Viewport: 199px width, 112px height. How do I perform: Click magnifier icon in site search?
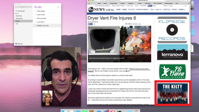(x=185, y=6)
